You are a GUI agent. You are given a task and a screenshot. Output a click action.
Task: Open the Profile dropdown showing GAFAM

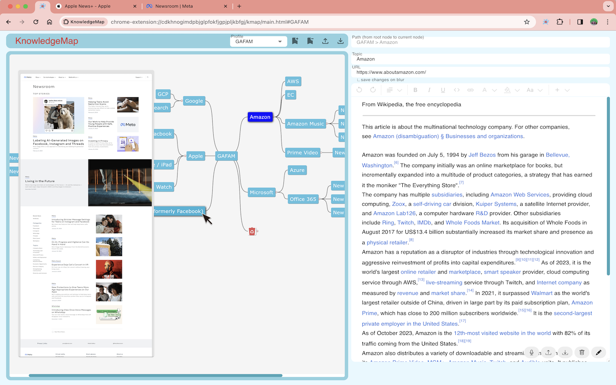258,41
